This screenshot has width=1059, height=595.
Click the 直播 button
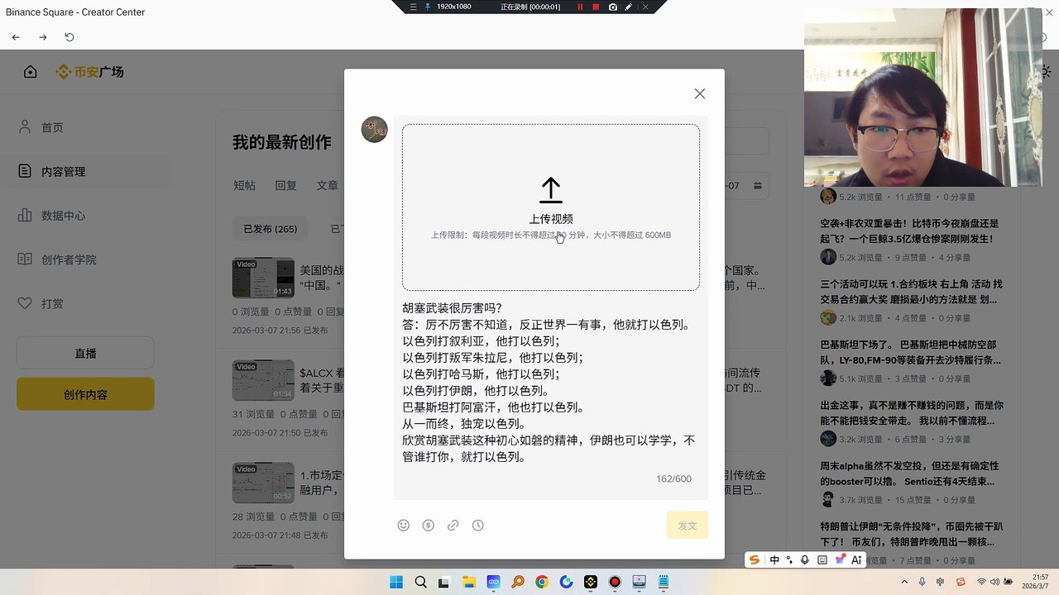coord(85,353)
